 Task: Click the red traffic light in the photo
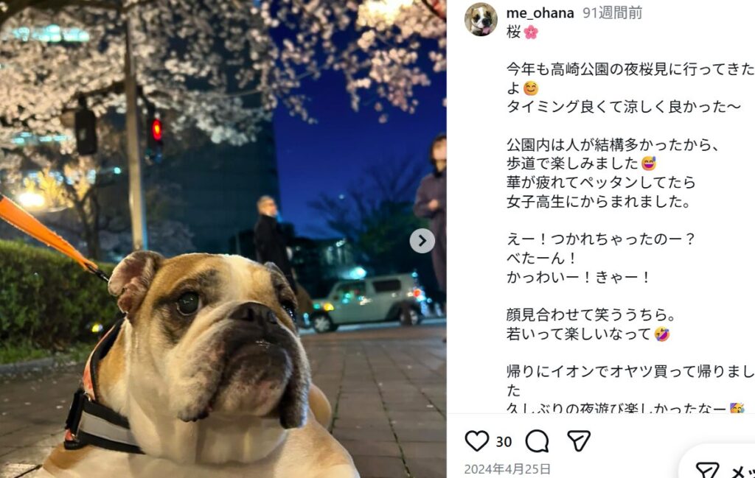(156, 130)
